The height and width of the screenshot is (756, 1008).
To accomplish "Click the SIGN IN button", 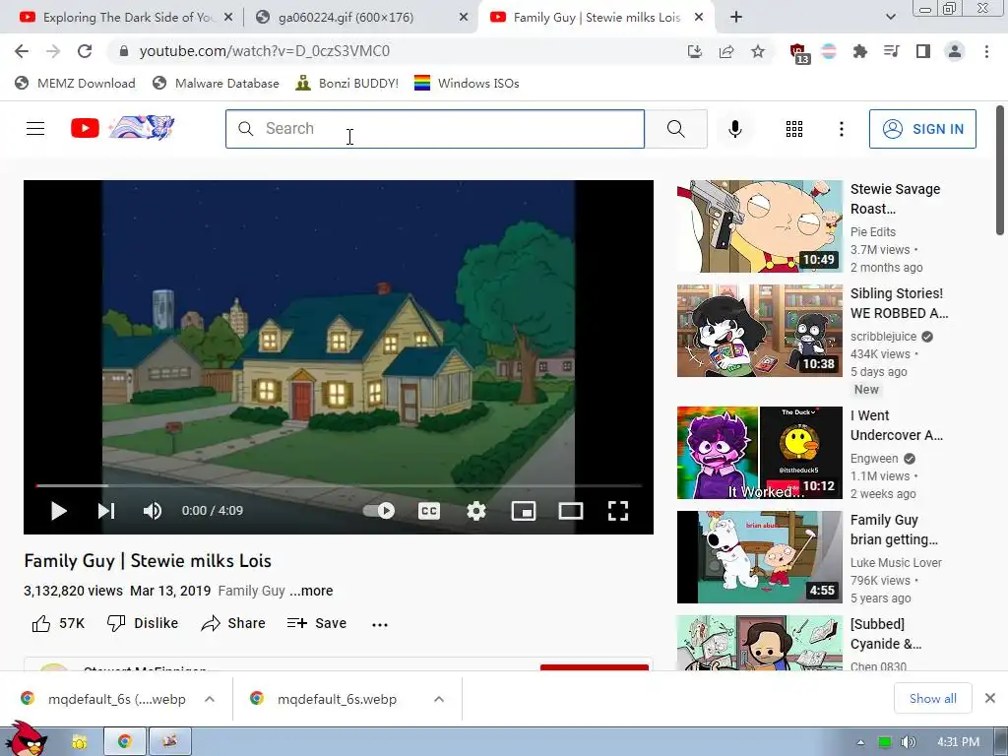I will [922, 129].
